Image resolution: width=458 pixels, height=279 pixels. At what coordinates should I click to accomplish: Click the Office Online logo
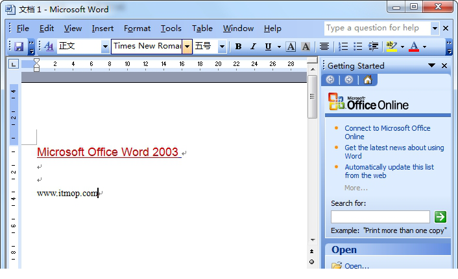click(x=368, y=102)
